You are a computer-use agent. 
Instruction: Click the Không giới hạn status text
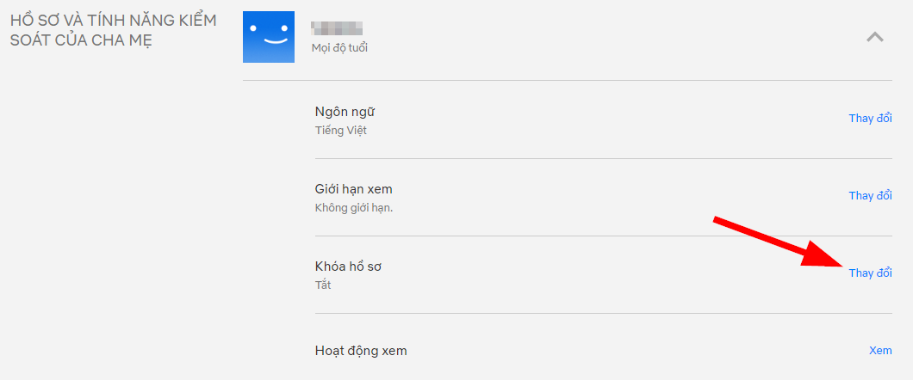pyautogui.click(x=354, y=208)
